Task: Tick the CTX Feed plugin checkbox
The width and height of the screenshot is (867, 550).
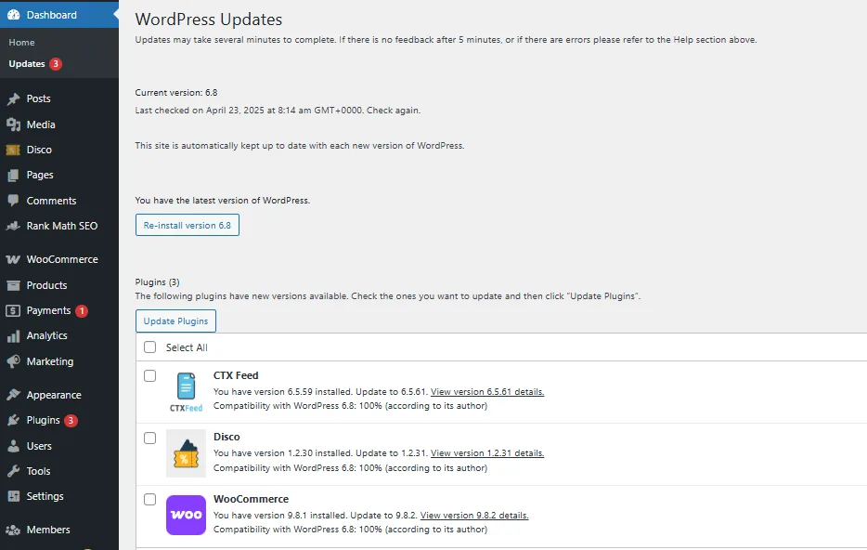Action: pos(149,375)
